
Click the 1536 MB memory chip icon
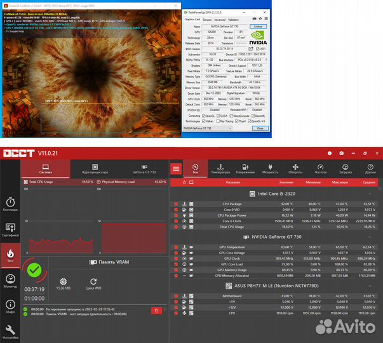[64, 281]
